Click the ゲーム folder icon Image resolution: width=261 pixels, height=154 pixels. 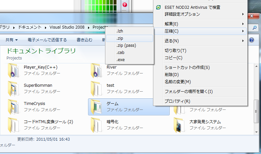pos(96,107)
